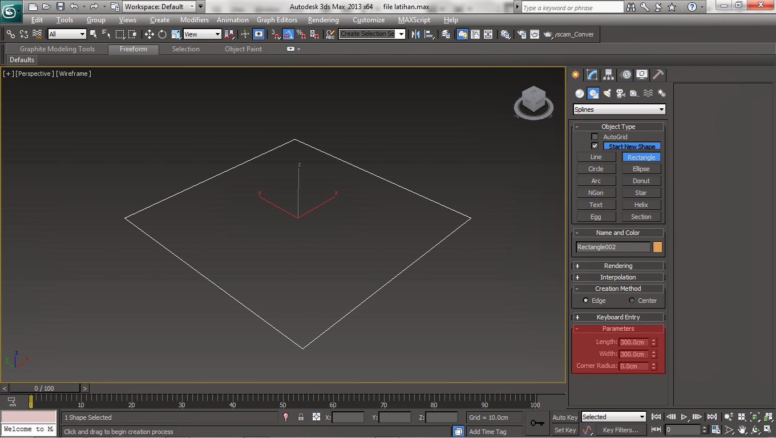Switch to the Freeform ribbon tab

134,49
